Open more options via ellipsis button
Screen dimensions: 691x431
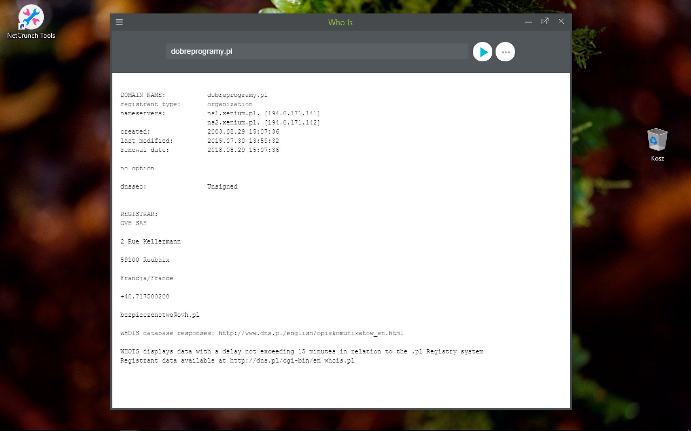(505, 52)
